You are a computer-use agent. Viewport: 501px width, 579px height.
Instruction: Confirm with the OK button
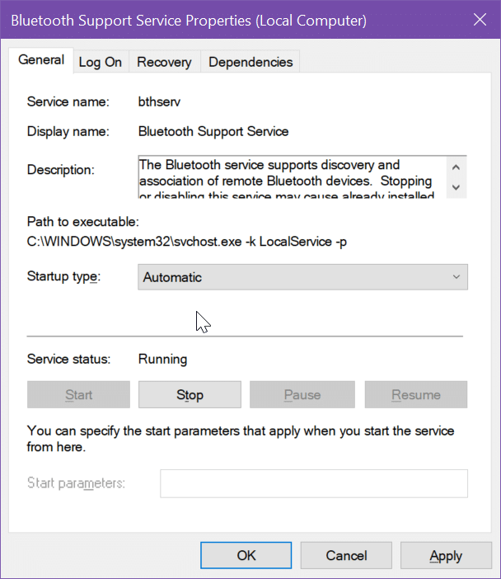(246, 555)
